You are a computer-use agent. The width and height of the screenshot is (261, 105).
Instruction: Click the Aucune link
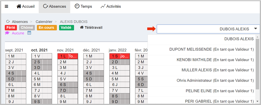click(18, 33)
